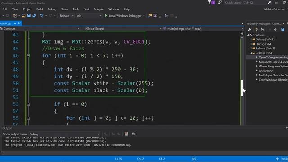
Task: Toggle word wrap in Output panel
Action: [x=134, y=134]
